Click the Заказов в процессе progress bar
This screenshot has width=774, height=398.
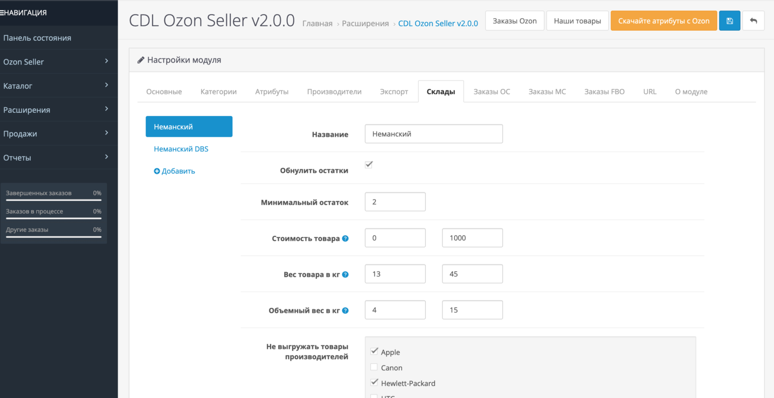tap(53, 218)
